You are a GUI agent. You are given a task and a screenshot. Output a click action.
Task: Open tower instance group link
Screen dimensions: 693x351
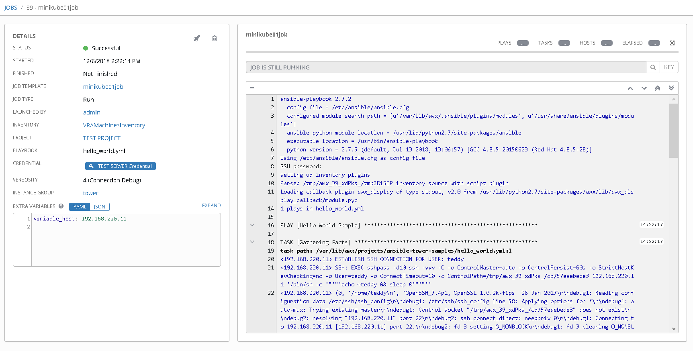91,193
